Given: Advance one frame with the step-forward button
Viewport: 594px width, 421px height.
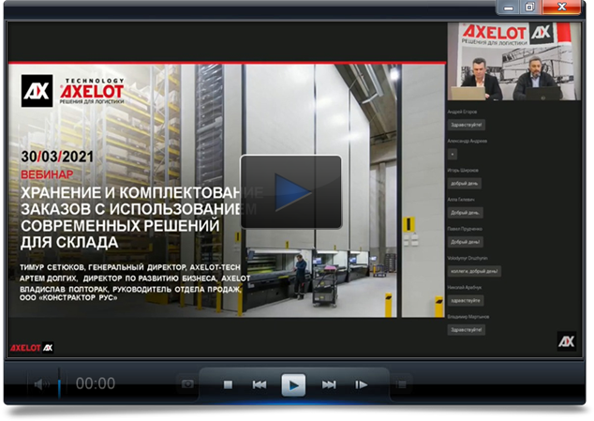Looking at the screenshot, I should point(361,385).
